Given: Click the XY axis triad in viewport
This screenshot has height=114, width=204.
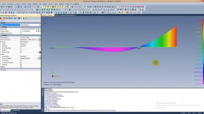Looking at the screenshot, I should tap(56, 73).
